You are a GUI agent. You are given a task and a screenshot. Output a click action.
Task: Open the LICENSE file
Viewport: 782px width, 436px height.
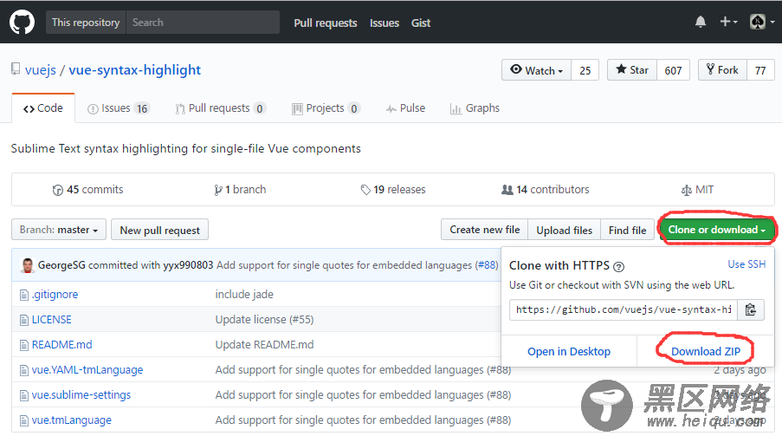pyautogui.click(x=51, y=320)
